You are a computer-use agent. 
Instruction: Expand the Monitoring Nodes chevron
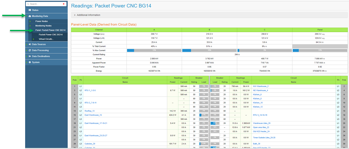pos(30,26)
